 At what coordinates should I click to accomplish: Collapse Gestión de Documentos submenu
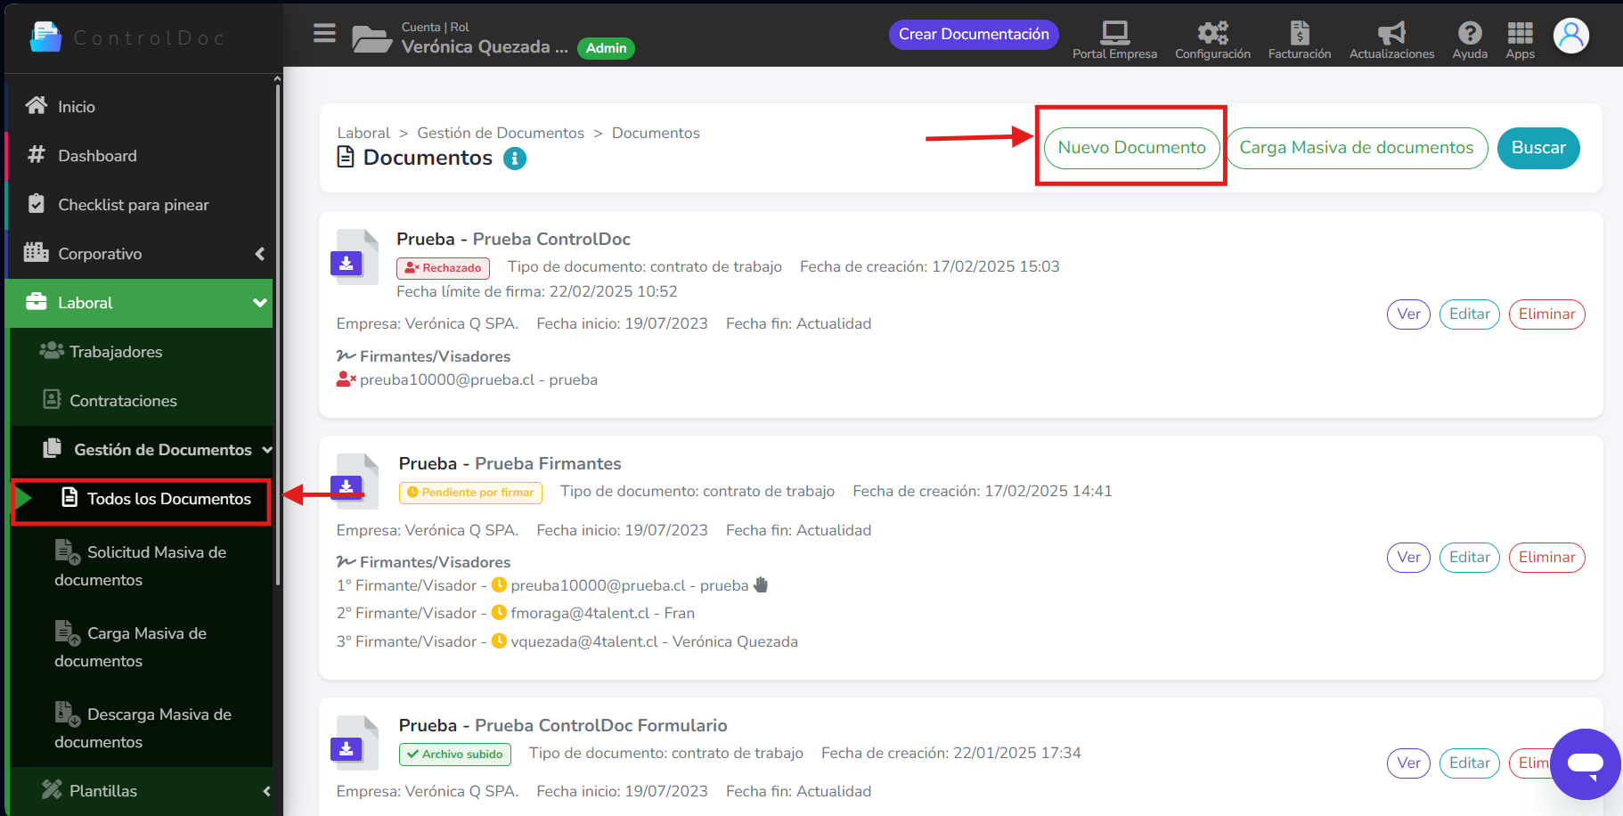coord(267,450)
